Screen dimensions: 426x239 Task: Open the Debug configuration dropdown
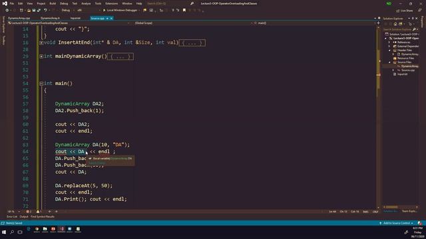pyautogui.click(x=67, y=11)
